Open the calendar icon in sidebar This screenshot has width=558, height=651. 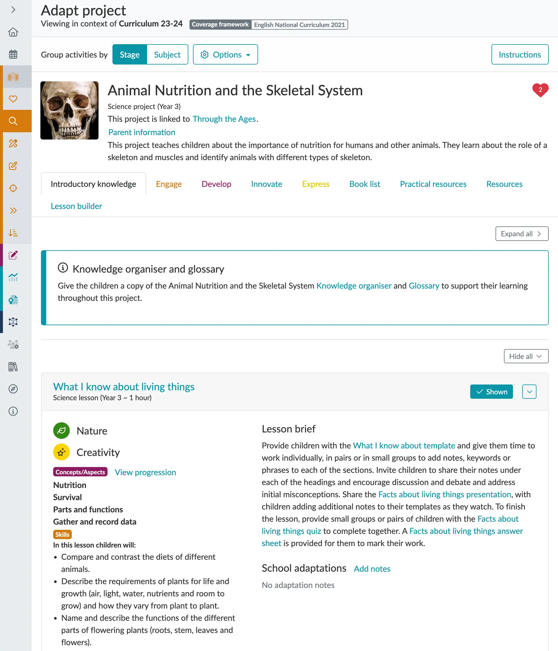(x=13, y=54)
